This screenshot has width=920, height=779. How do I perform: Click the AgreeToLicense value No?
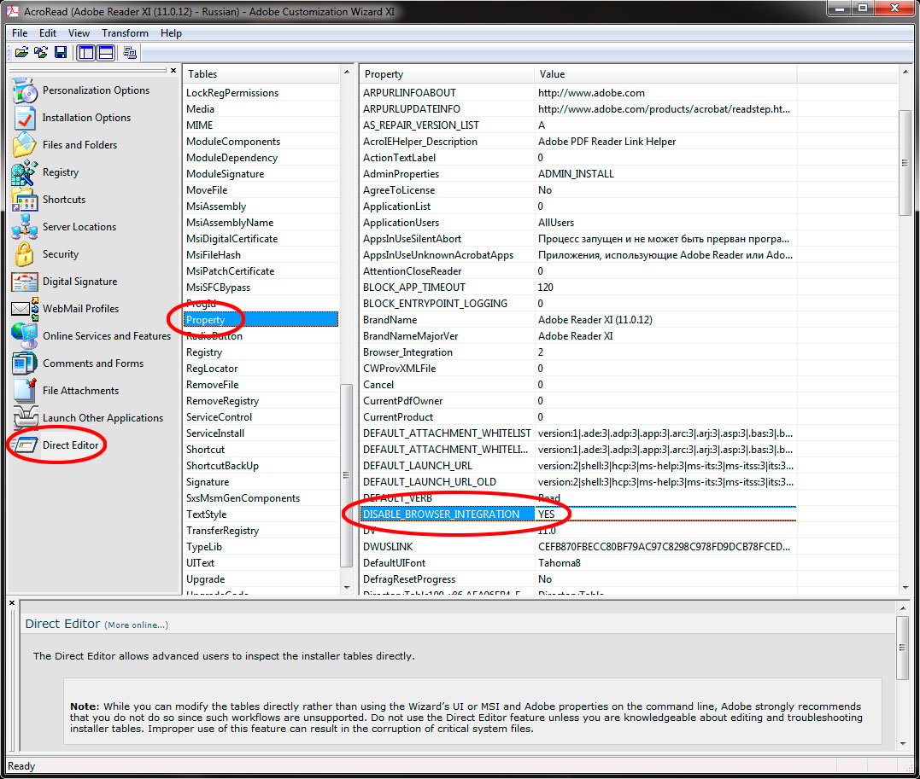pyautogui.click(x=545, y=190)
